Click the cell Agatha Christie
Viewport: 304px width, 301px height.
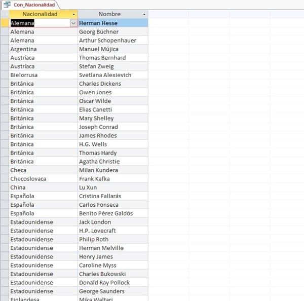113,162
